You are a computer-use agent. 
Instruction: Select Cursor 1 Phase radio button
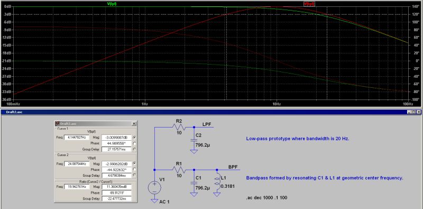pyautogui.click(x=134, y=143)
